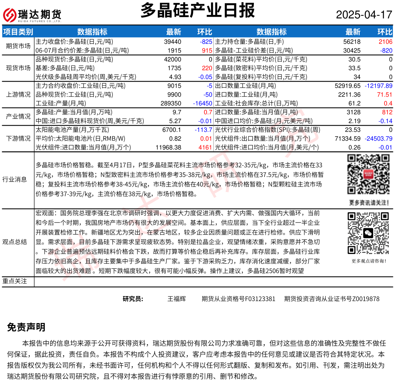Click the 观点总结 section label
Viewport: 395px width, 381px height.
click(15, 242)
